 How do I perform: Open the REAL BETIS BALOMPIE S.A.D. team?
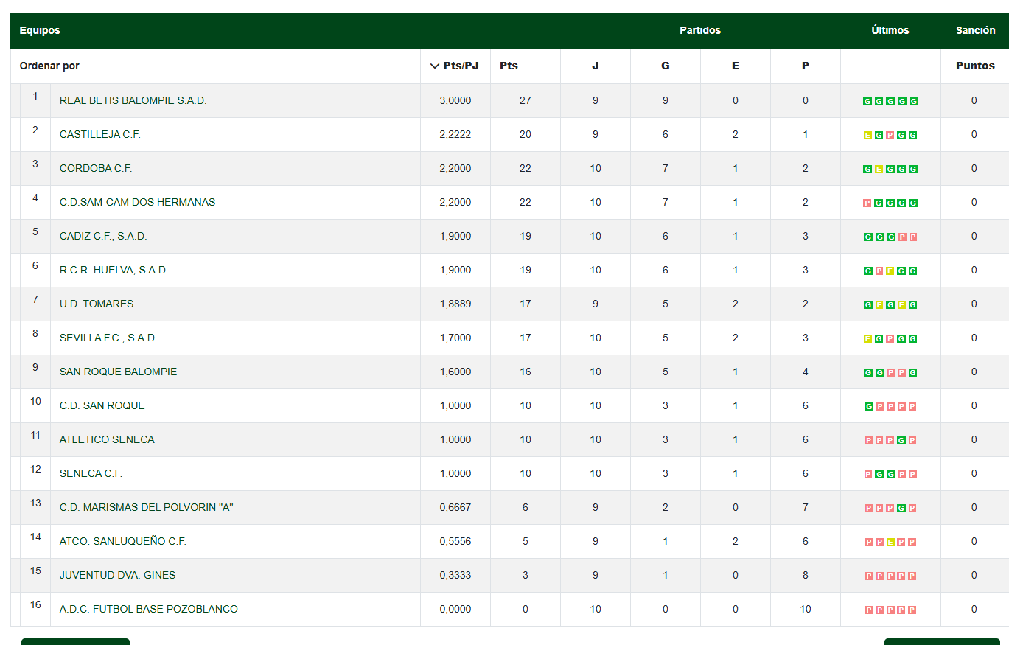[133, 100]
